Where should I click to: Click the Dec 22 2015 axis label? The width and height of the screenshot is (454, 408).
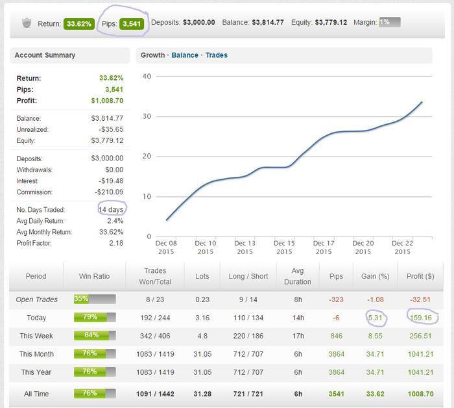pos(402,248)
